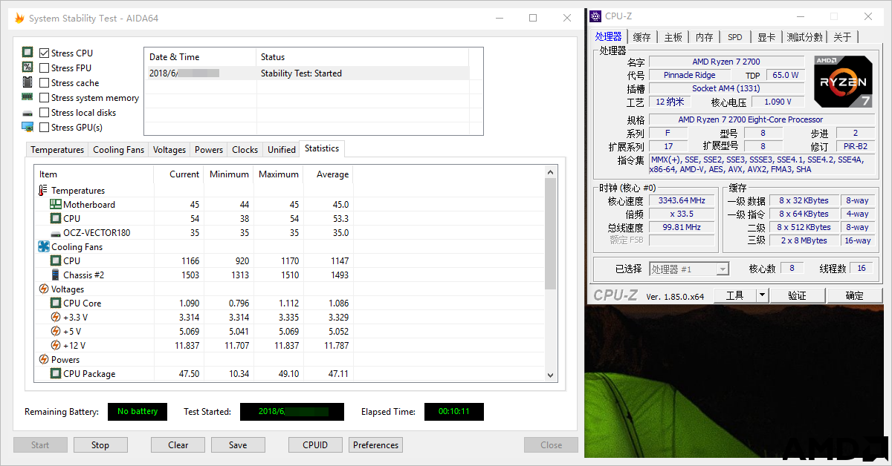Click the CPUID button
The height and width of the screenshot is (466, 892).
click(x=316, y=445)
